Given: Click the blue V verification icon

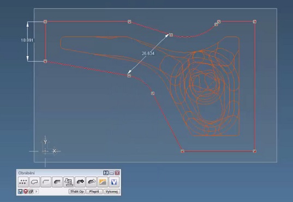Looking at the screenshot, I should click(114, 182).
